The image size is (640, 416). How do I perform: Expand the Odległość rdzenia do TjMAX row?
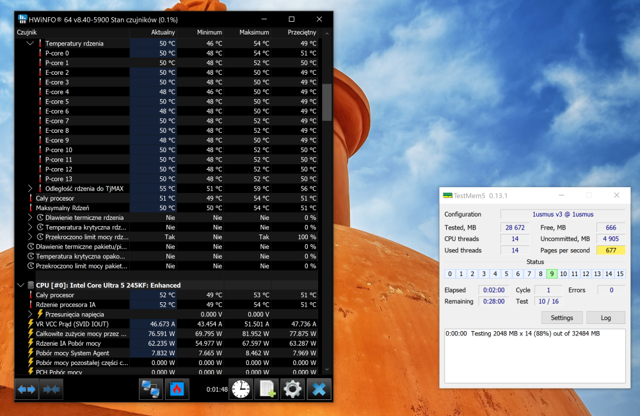tap(30, 189)
